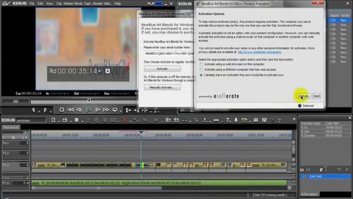Step to the next frame

point(98,110)
